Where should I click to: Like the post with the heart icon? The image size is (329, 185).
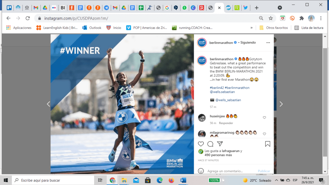(201, 144)
